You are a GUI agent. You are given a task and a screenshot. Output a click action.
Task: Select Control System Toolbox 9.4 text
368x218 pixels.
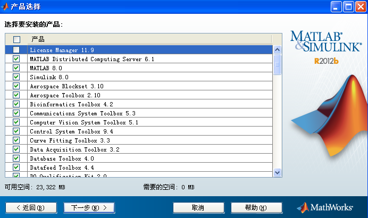pyautogui.click(x=71, y=131)
